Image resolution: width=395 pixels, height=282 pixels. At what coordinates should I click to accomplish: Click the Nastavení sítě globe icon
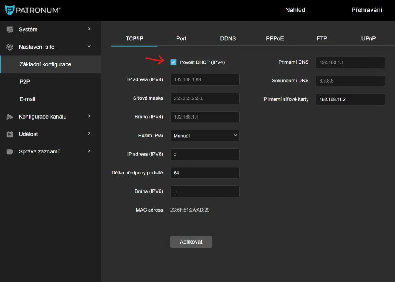[10, 47]
